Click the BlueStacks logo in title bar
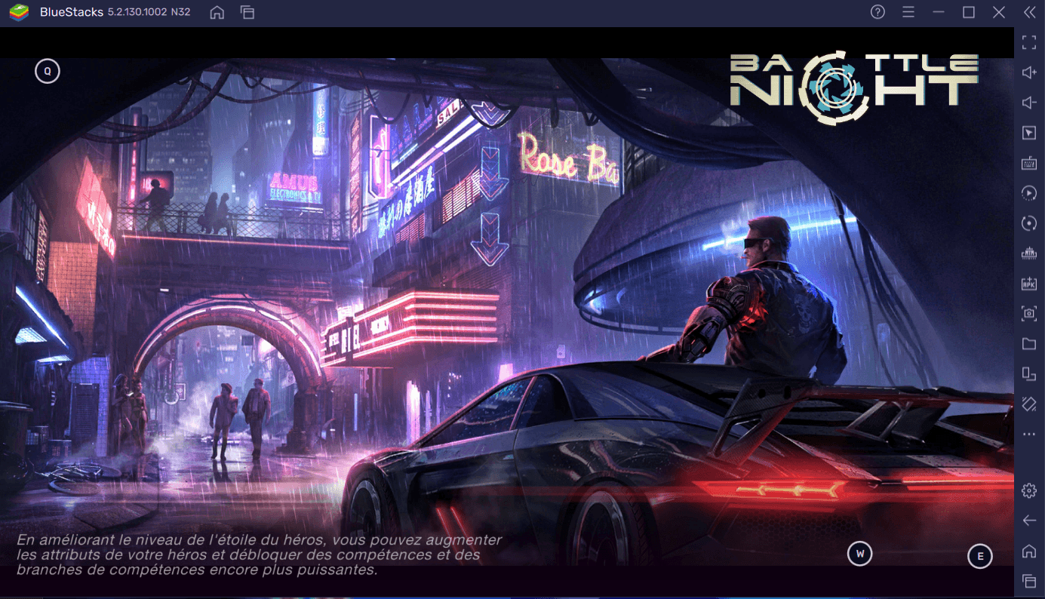The height and width of the screenshot is (599, 1045). (19, 12)
